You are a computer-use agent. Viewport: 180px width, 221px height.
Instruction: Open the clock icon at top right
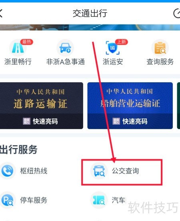[177, 14]
